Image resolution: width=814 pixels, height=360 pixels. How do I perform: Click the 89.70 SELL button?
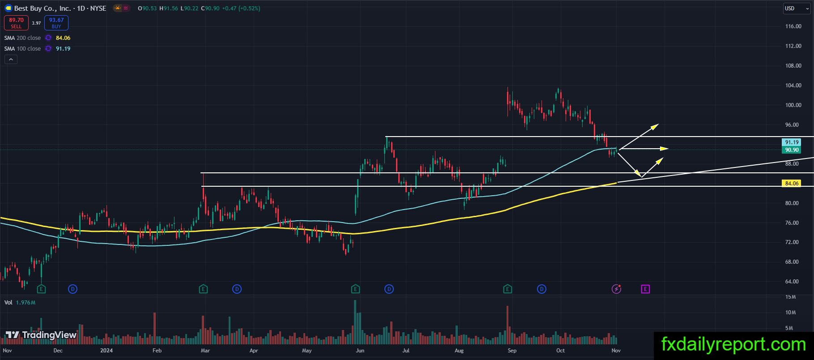pyautogui.click(x=16, y=23)
